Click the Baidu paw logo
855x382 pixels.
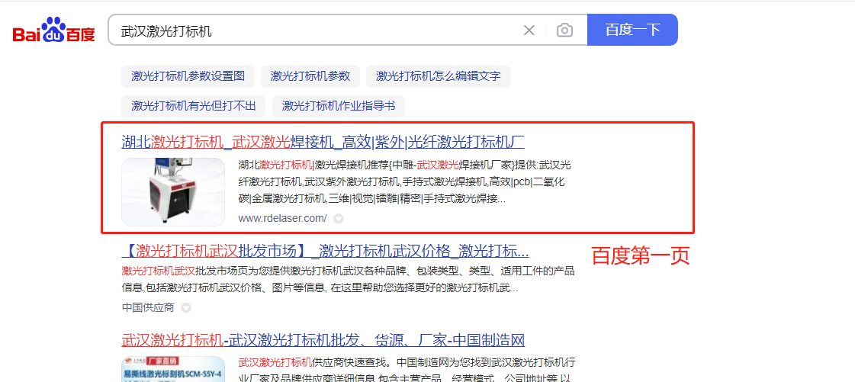53,30
